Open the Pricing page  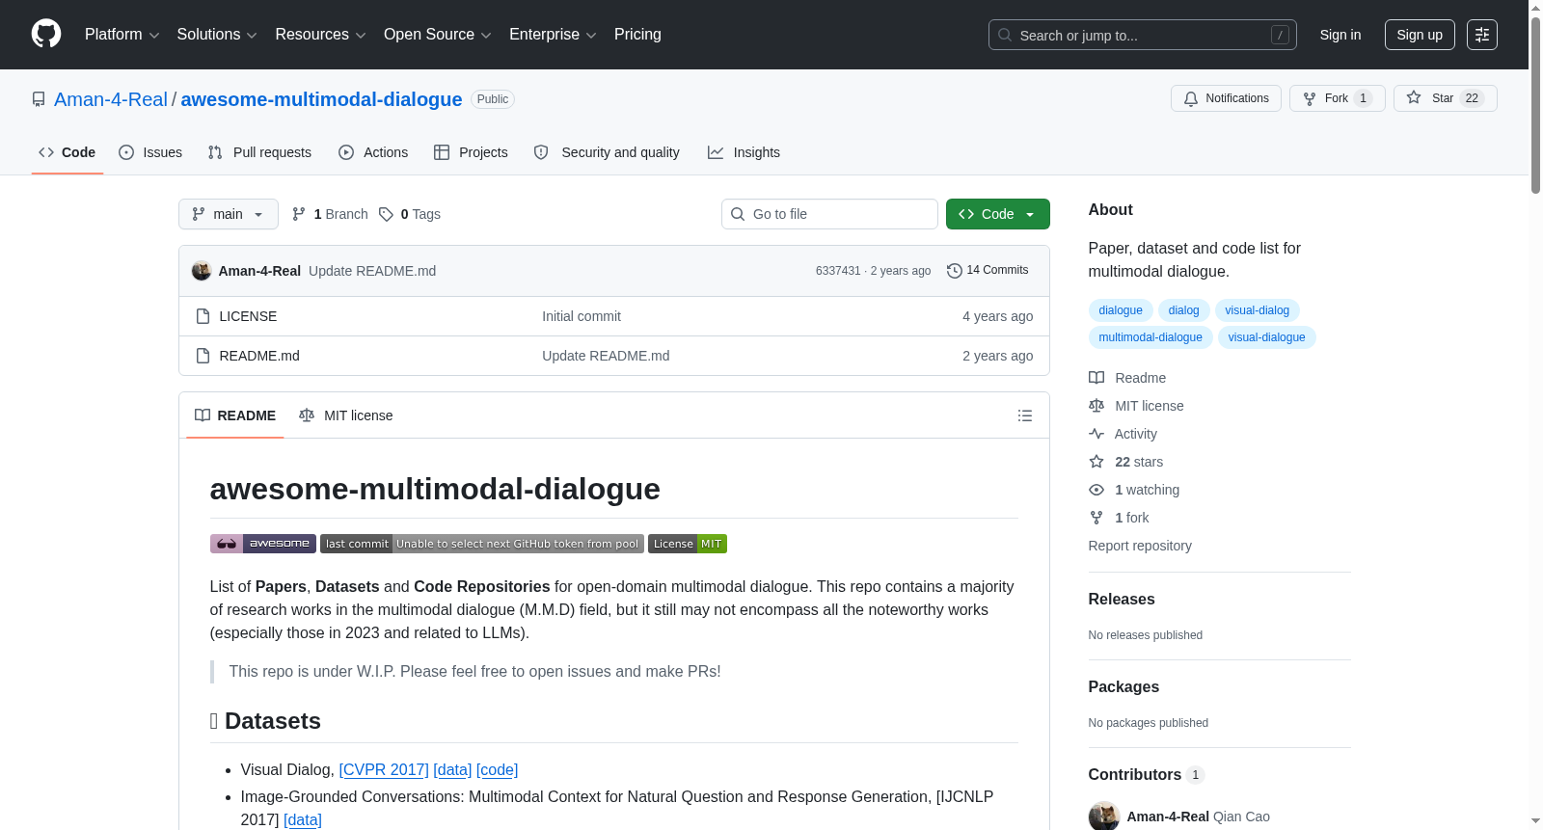click(637, 35)
